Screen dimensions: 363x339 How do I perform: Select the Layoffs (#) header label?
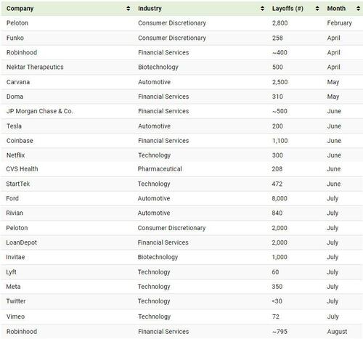pos(287,9)
